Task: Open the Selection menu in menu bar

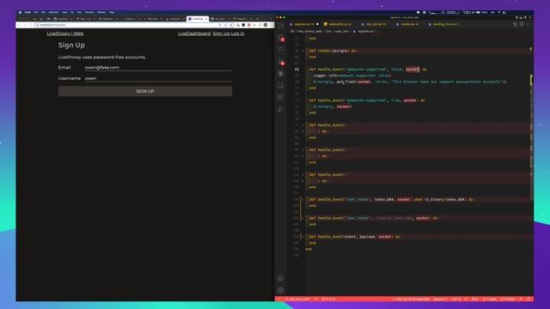Action: tap(53, 12)
